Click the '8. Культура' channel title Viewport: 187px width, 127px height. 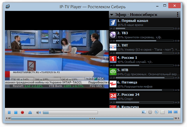pyautogui.click(x=128, y=107)
